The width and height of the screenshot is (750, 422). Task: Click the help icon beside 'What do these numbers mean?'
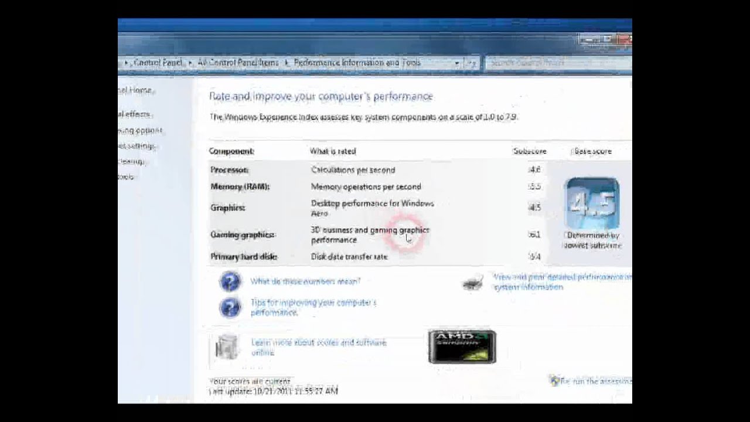pos(230,281)
